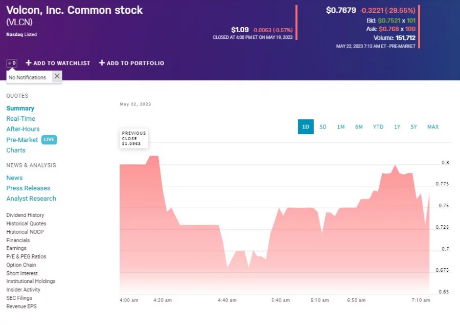Click the LIVE badge next to Pre-Market
Screen dimensions: 460x325
coord(49,139)
